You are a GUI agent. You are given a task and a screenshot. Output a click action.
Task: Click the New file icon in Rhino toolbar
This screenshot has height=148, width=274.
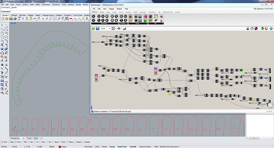coord(3,18)
